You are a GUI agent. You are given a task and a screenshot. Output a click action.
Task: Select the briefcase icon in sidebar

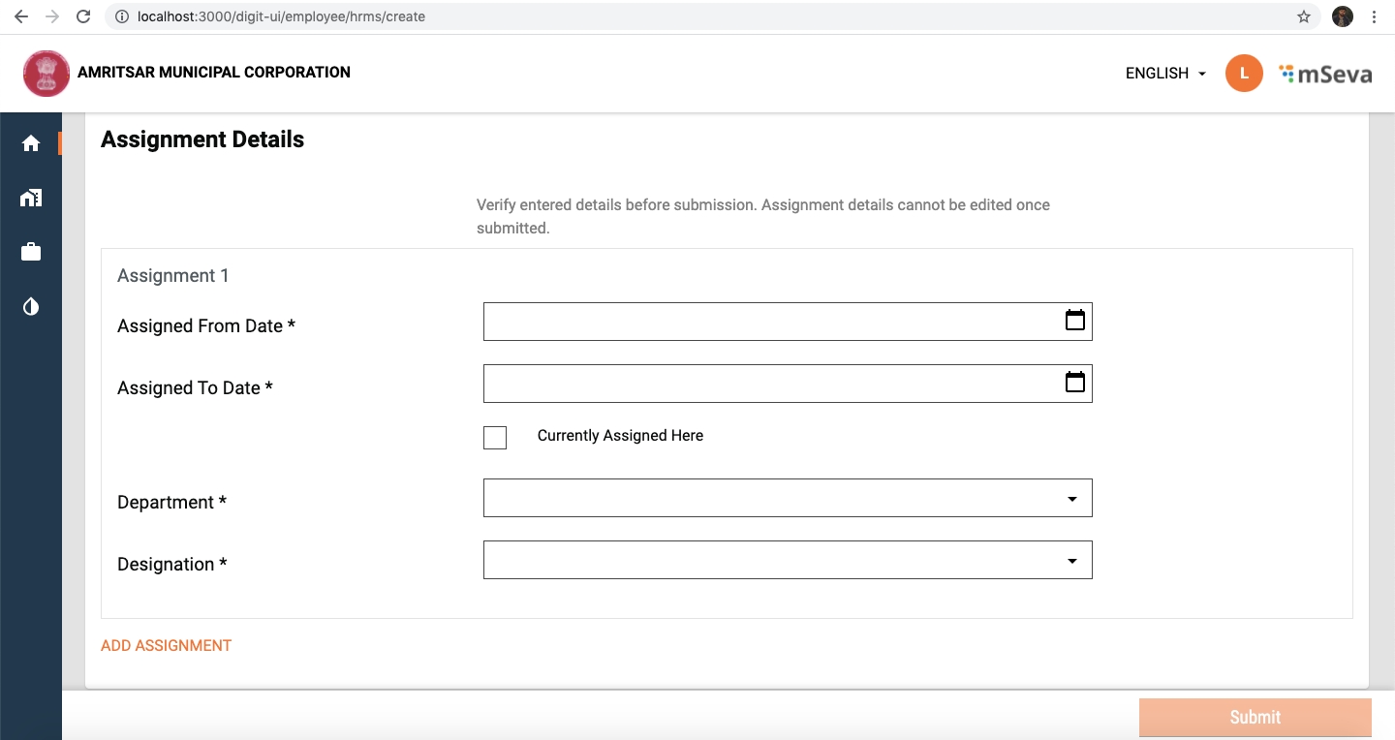click(x=31, y=252)
